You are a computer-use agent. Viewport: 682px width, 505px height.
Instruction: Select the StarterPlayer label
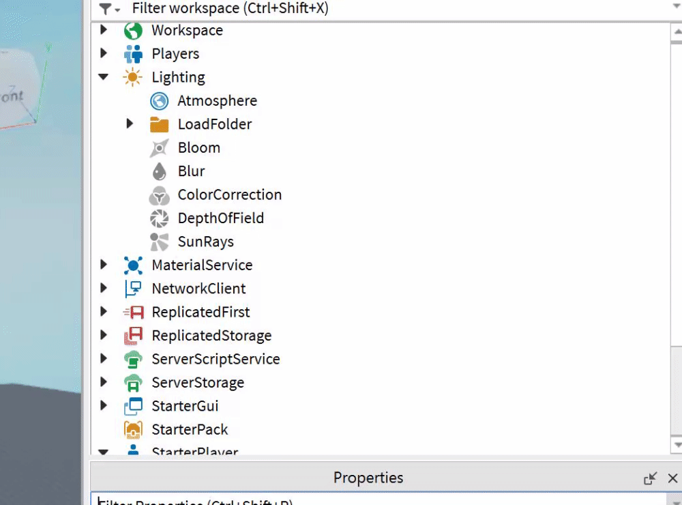click(x=195, y=451)
